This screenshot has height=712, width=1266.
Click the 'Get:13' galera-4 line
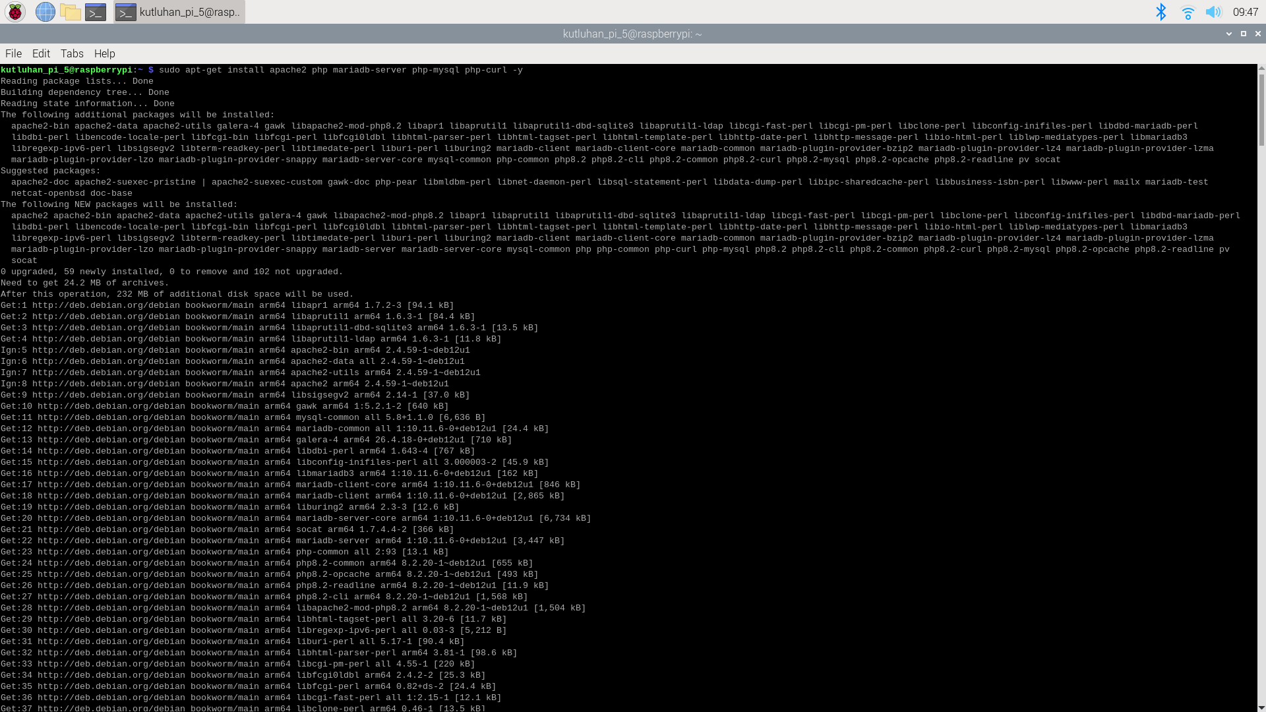click(x=256, y=440)
